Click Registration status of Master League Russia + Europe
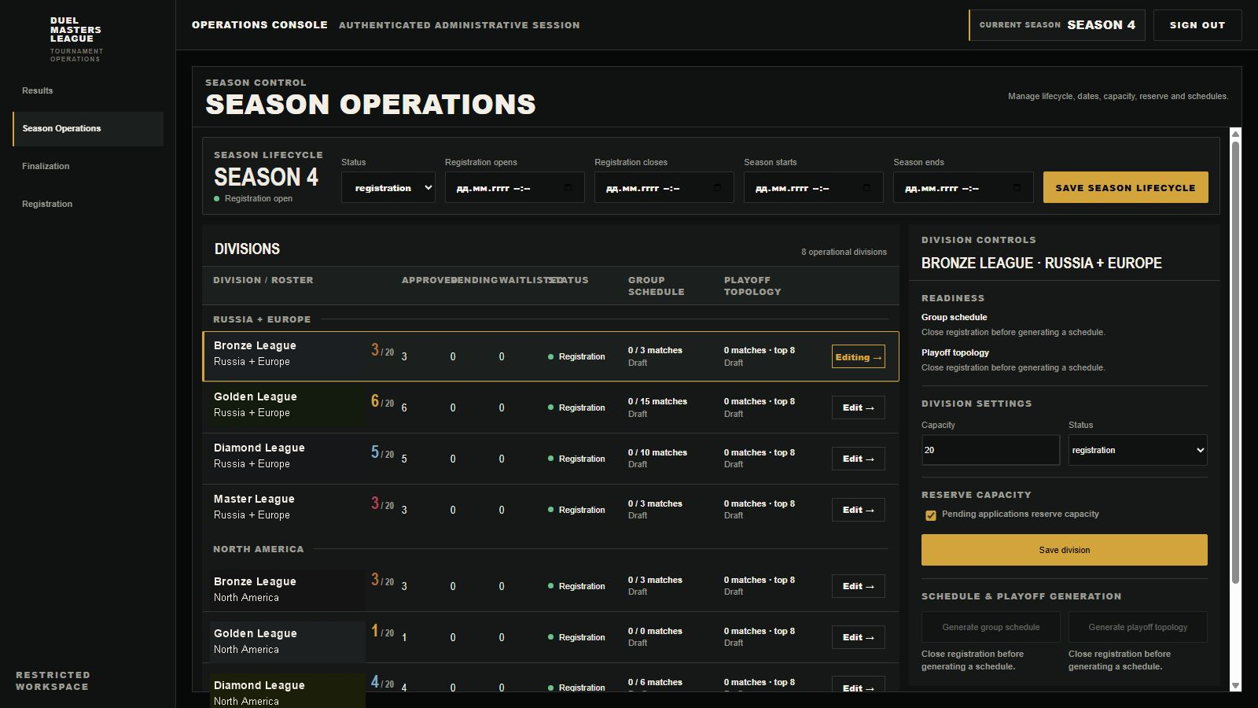 (576, 510)
